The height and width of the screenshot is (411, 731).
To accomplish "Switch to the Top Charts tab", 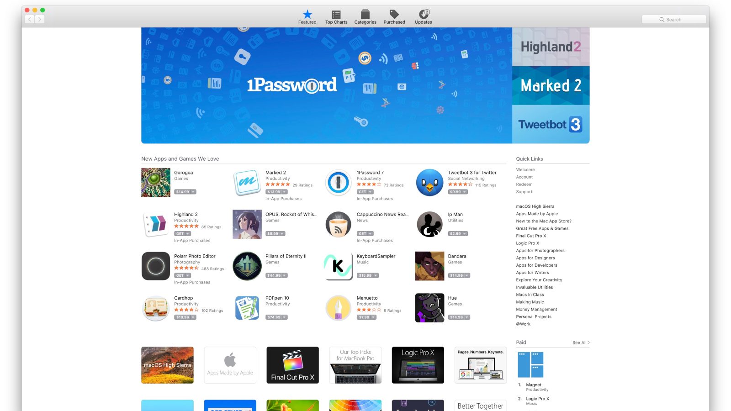I will click(336, 17).
